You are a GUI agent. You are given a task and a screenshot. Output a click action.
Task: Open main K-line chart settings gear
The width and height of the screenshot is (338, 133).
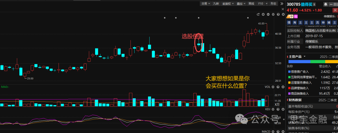[273, 14]
